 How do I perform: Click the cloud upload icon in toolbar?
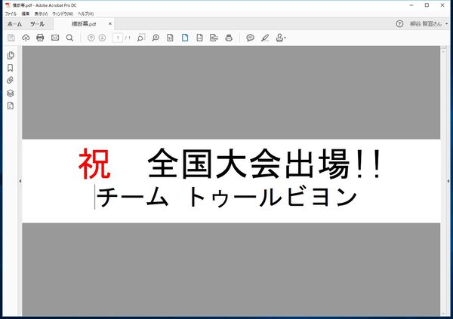tap(26, 38)
